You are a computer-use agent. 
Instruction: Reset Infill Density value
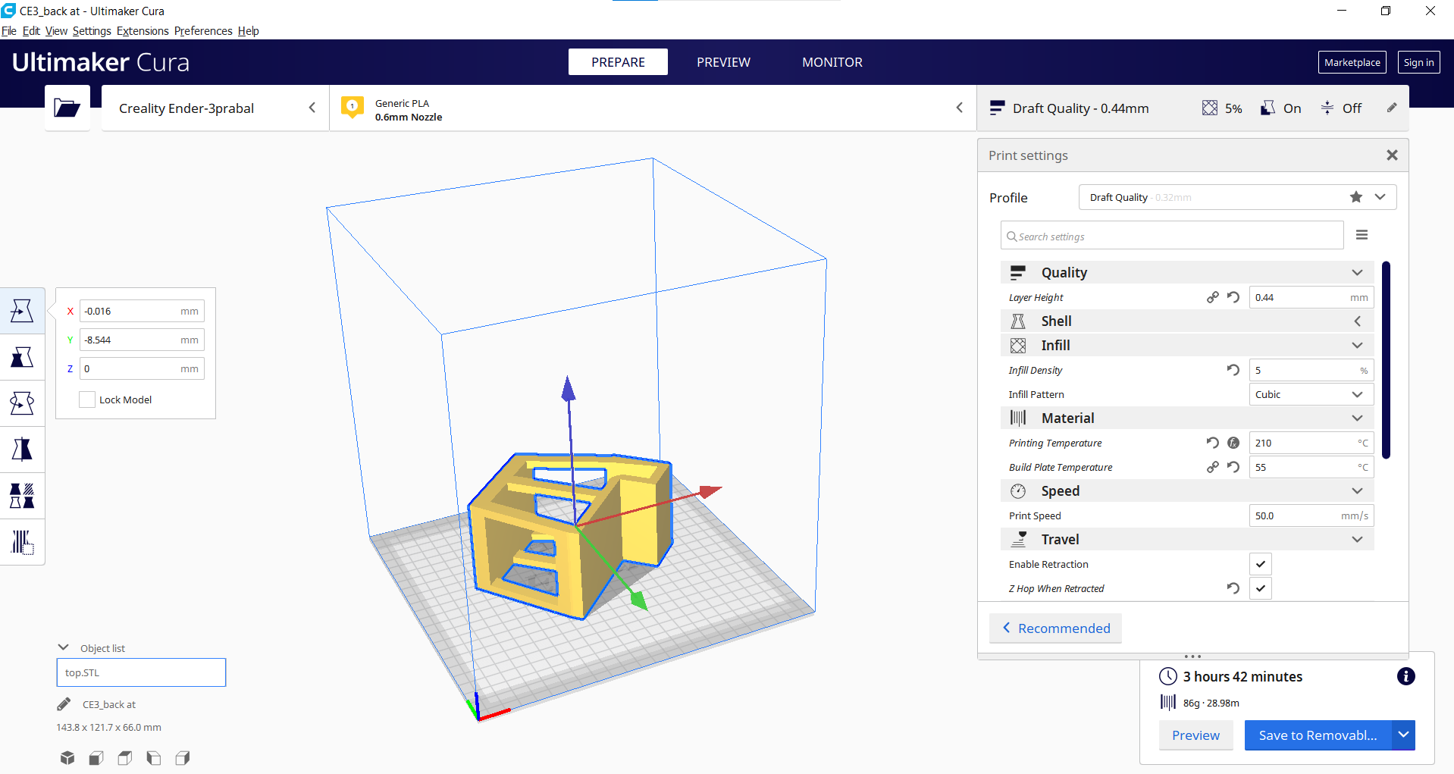[x=1233, y=370]
